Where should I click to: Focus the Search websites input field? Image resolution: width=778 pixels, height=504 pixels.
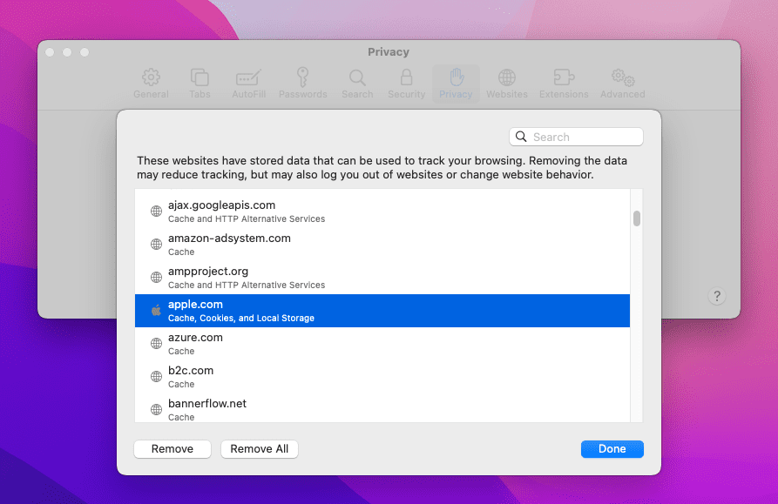point(576,137)
